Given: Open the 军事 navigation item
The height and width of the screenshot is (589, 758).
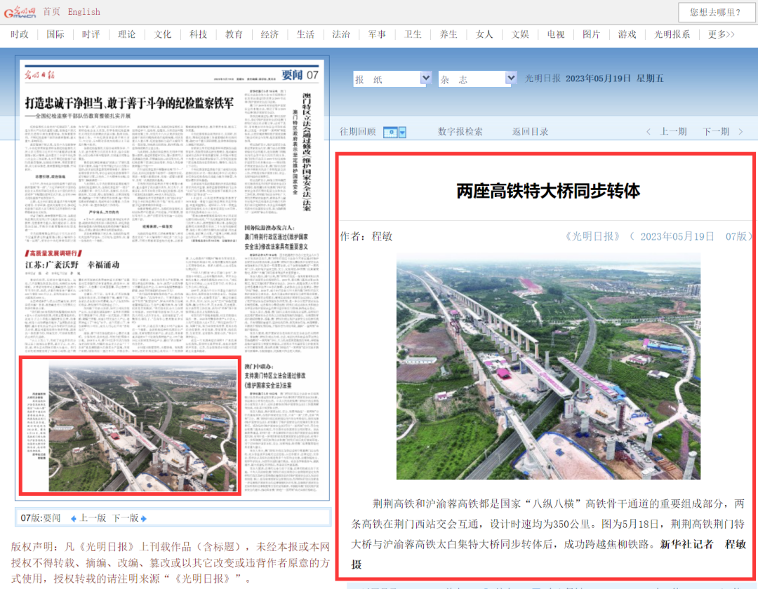Looking at the screenshot, I should click(x=377, y=34).
